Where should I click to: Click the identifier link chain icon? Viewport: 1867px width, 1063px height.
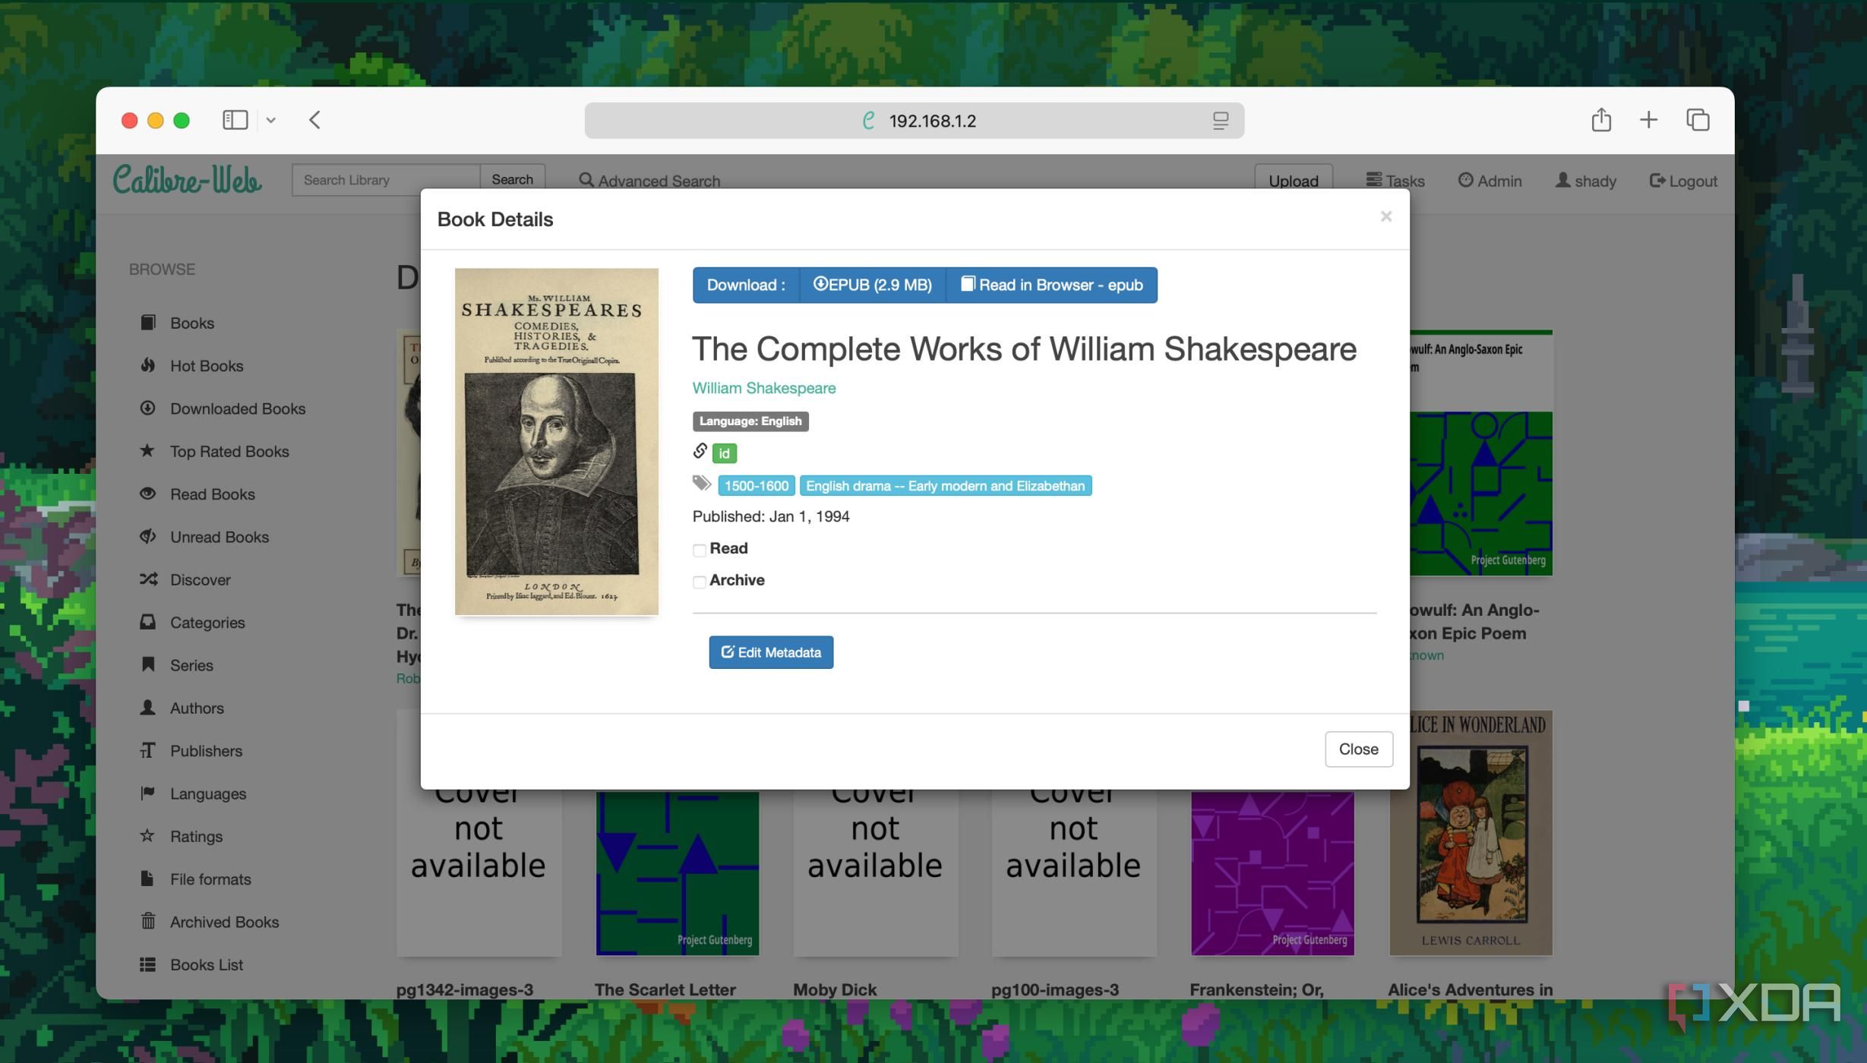point(700,451)
